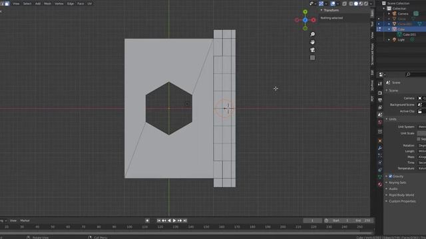Open the View Layer properties tab icon

[x=380, y=108]
